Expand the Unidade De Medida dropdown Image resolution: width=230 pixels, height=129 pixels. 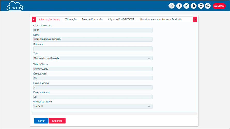[x=93, y=106]
